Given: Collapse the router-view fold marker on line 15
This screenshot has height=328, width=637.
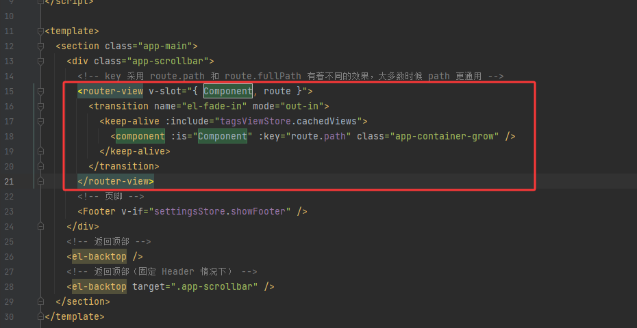Looking at the screenshot, I should coord(40,91).
